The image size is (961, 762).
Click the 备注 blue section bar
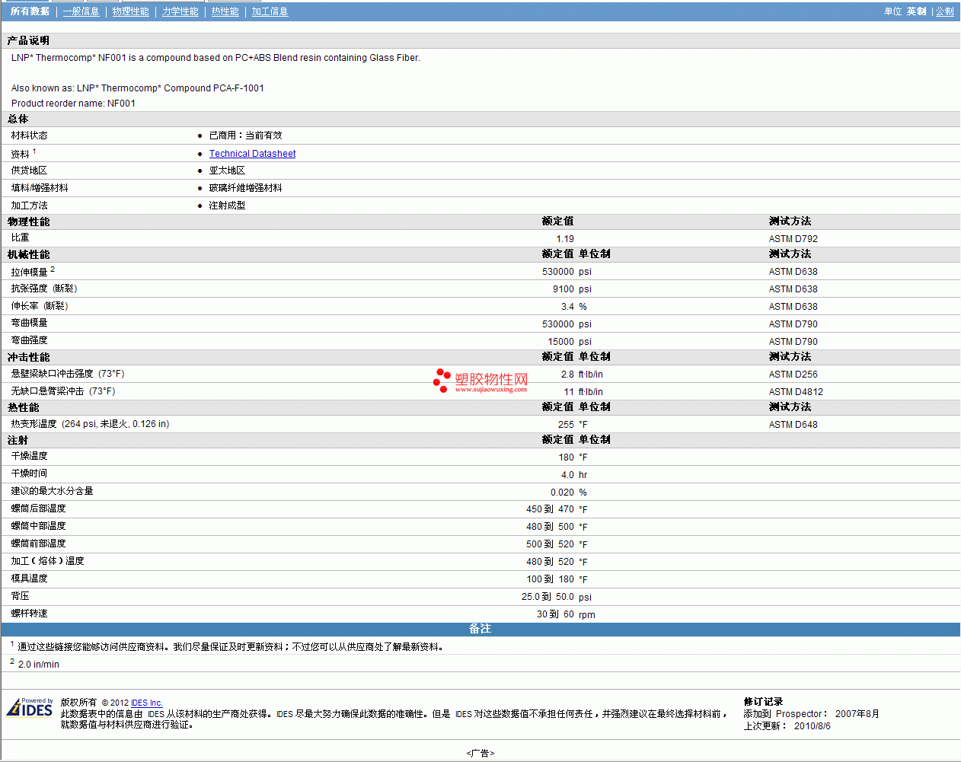tap(480, 629)
